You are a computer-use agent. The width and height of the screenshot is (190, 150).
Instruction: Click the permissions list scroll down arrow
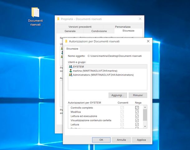(x=145, y=126)
